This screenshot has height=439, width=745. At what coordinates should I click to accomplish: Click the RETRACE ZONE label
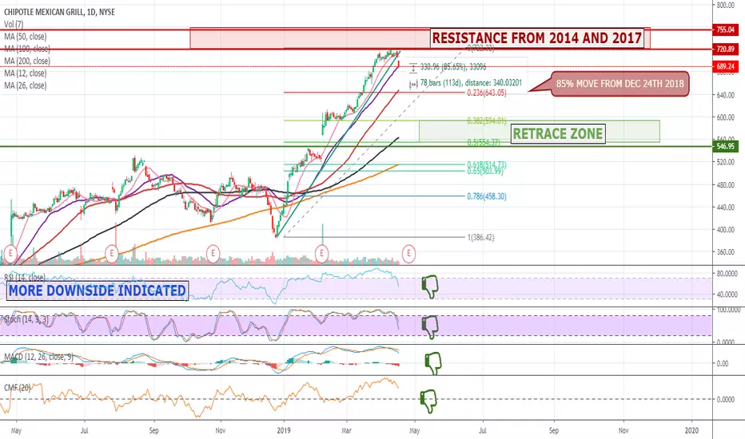coord(558,134)
